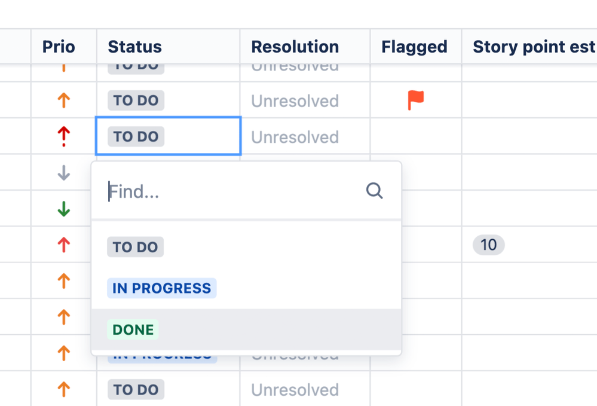The image size is (597, 406).
Task: Click the gray low-priority down arrow
Action: [64, 173]
